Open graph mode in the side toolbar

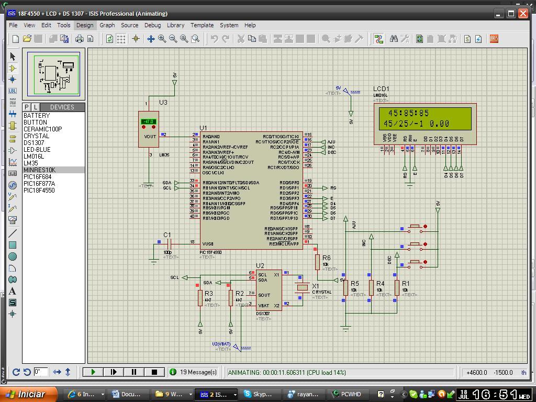click(x=13, y=162)
